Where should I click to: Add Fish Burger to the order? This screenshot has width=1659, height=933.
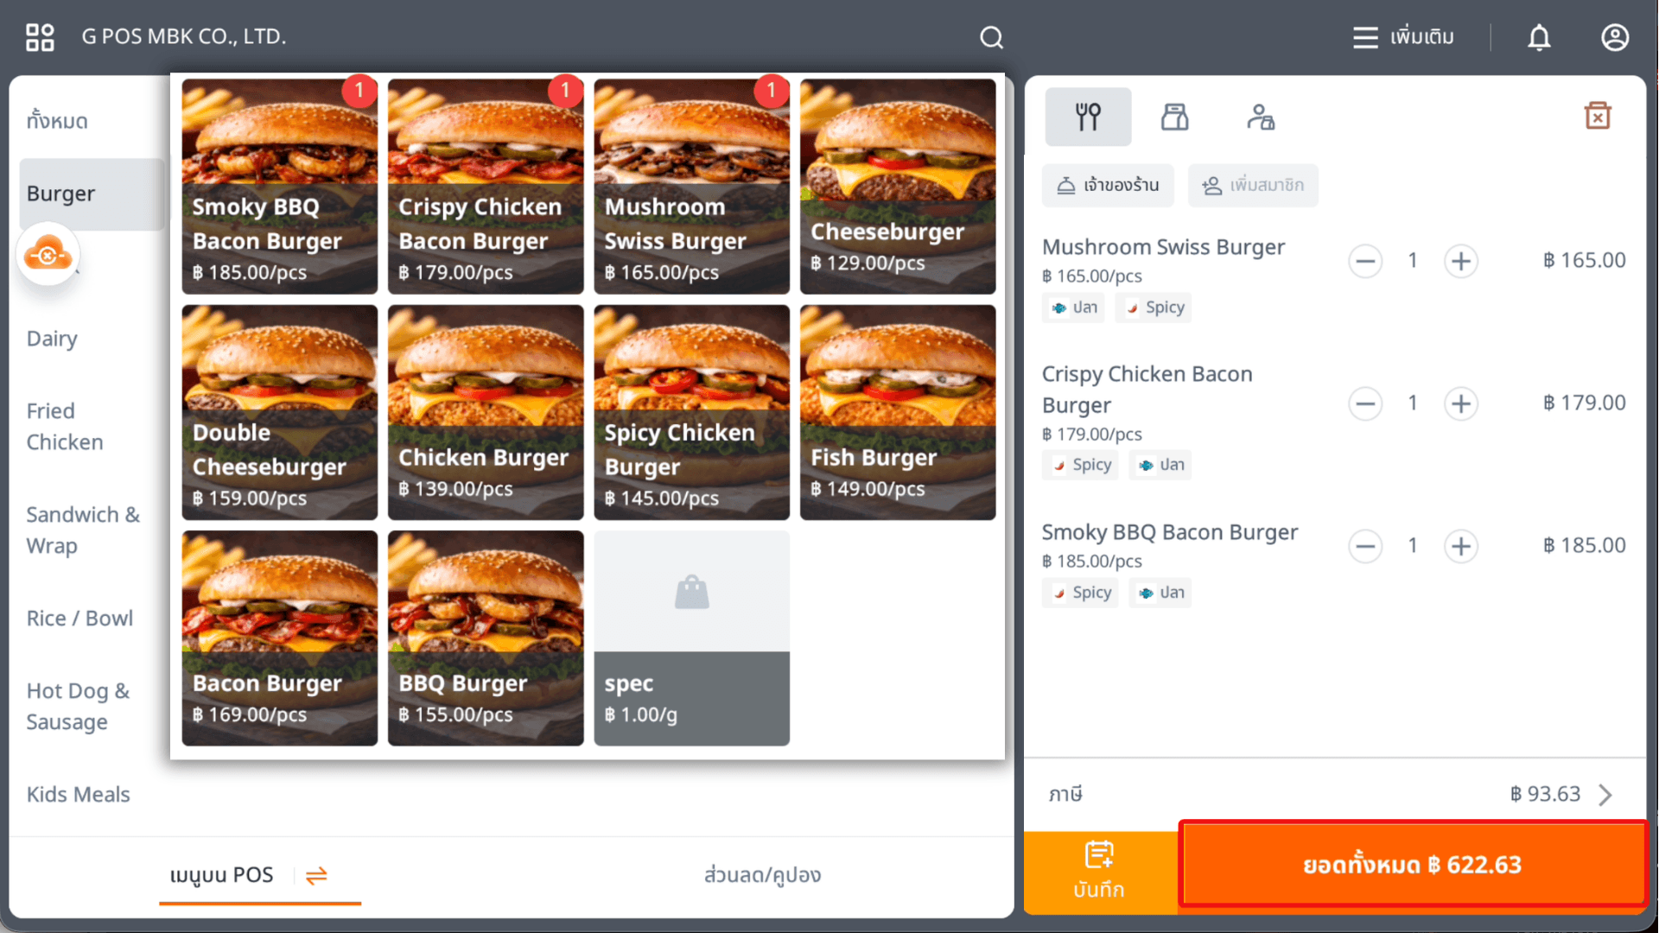pyautogui.click(x=898, y=412)
